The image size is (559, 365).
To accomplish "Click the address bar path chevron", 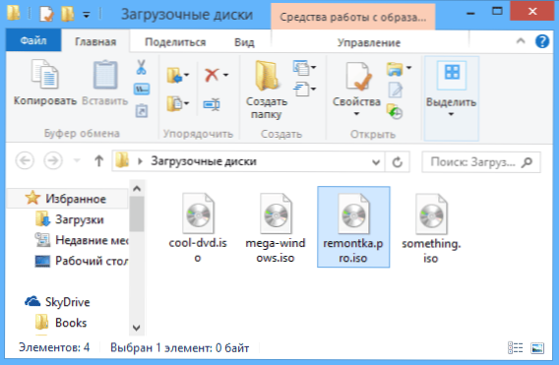I will click(x=140, y=161).
